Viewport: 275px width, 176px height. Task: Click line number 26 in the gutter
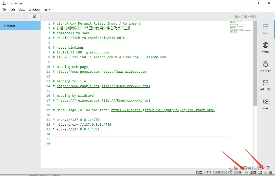(x=48, y=144)
